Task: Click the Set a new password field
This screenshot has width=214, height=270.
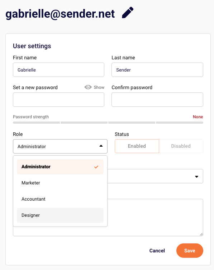Action: click(x=58, y=100)
